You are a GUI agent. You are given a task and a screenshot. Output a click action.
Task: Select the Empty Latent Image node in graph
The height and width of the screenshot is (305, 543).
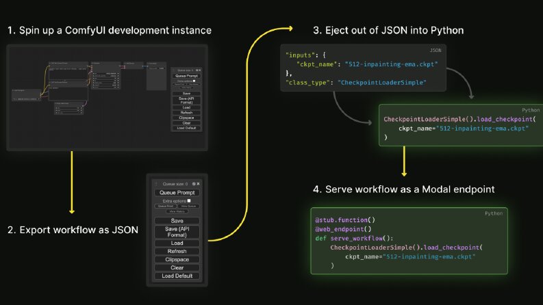point(68,108)
